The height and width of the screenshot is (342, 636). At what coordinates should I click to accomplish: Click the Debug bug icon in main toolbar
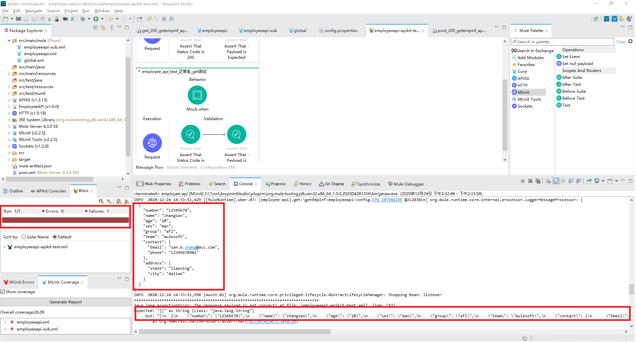pyautogui.click(x=83, y=19)
